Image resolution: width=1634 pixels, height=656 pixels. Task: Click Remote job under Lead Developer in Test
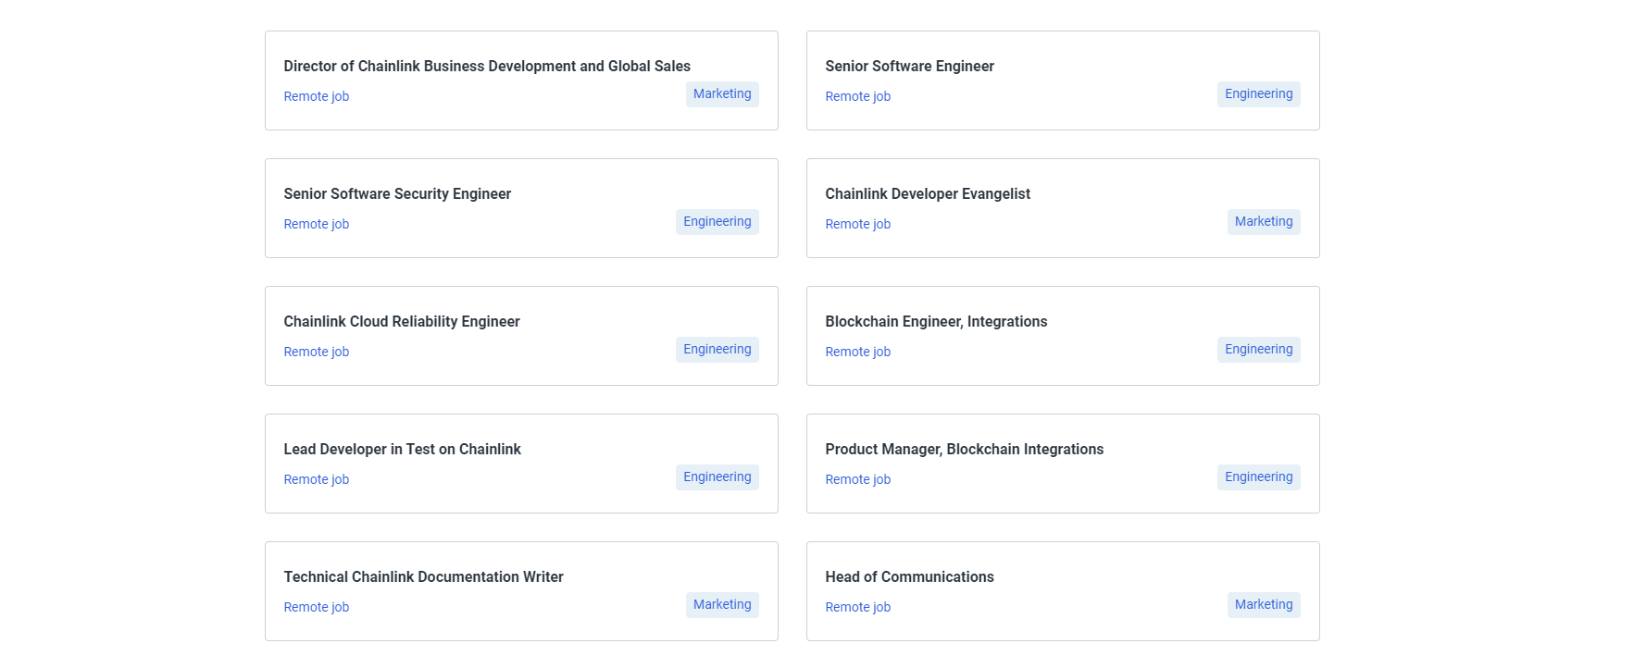click(x=316, y=479)
